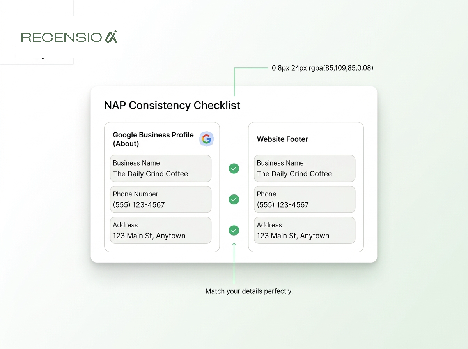
Task: Select the Website Footer Business Name field
Action: click(x=305, y=168)
